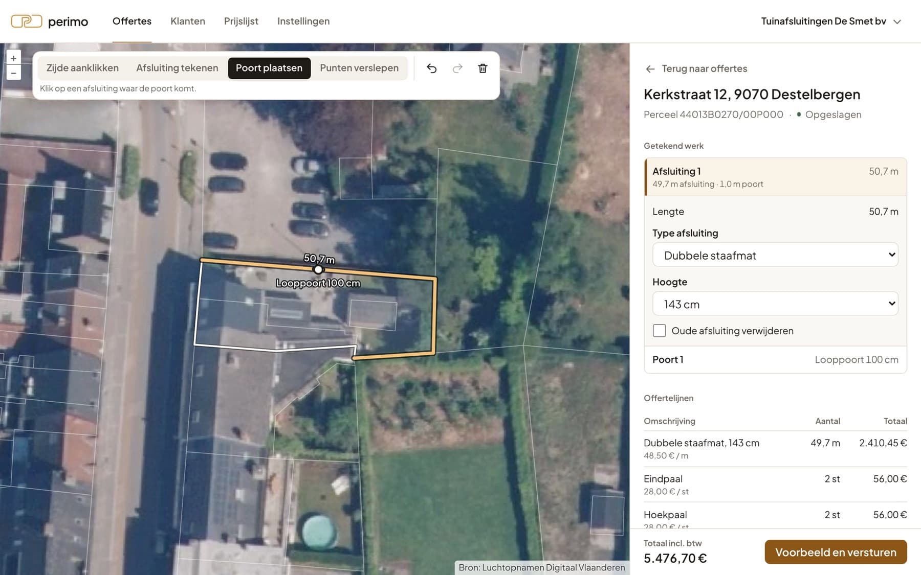Click Voorbeeld en versturen button

tap(836, 552)
